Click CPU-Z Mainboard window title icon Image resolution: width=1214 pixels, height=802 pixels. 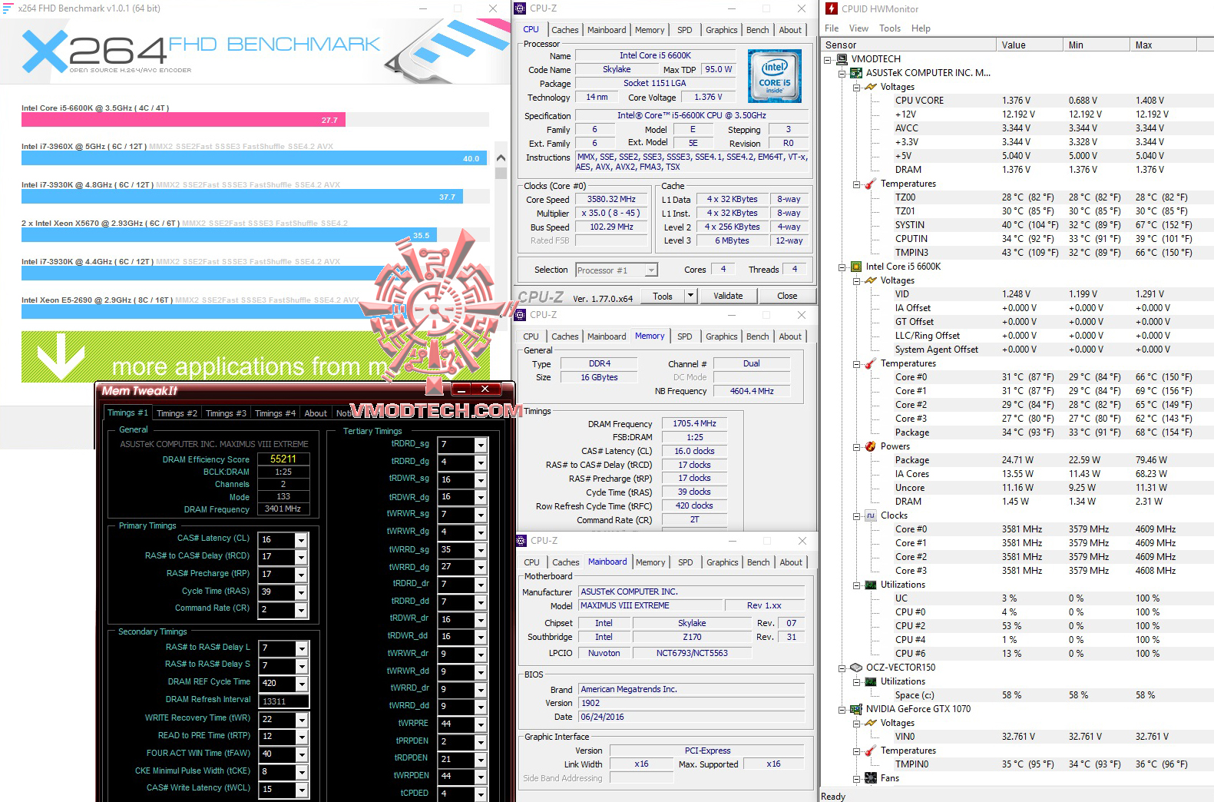tap(521, 541)
